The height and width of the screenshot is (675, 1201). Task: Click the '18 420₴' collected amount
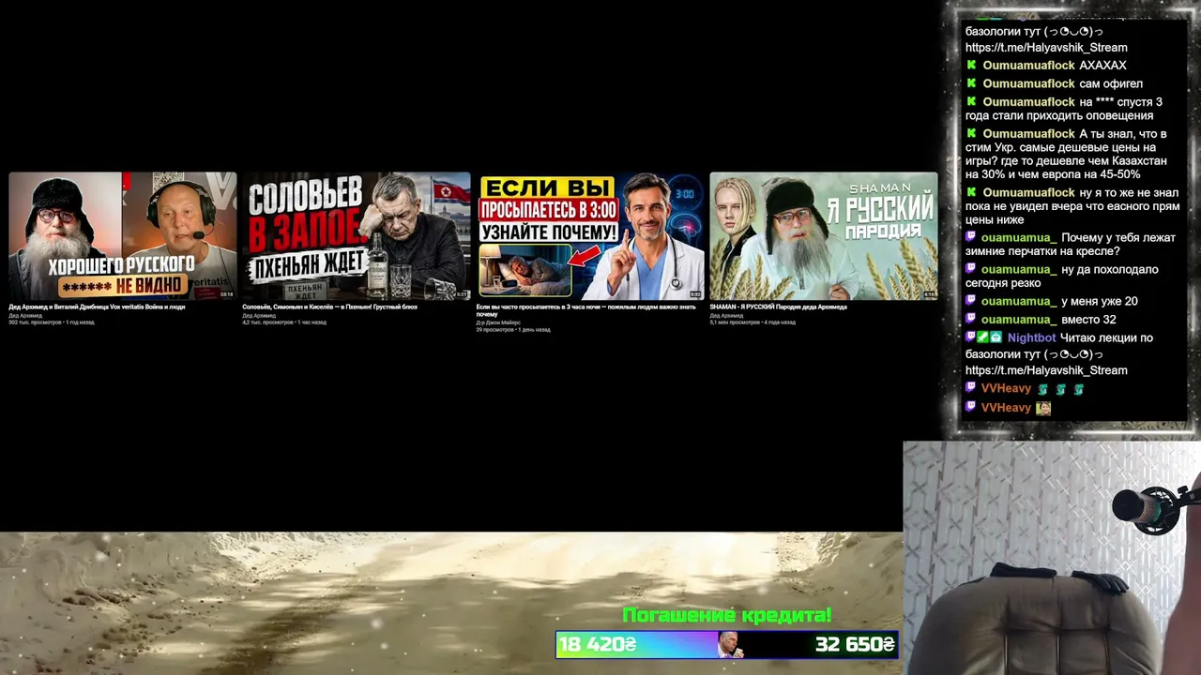(597, 644)
